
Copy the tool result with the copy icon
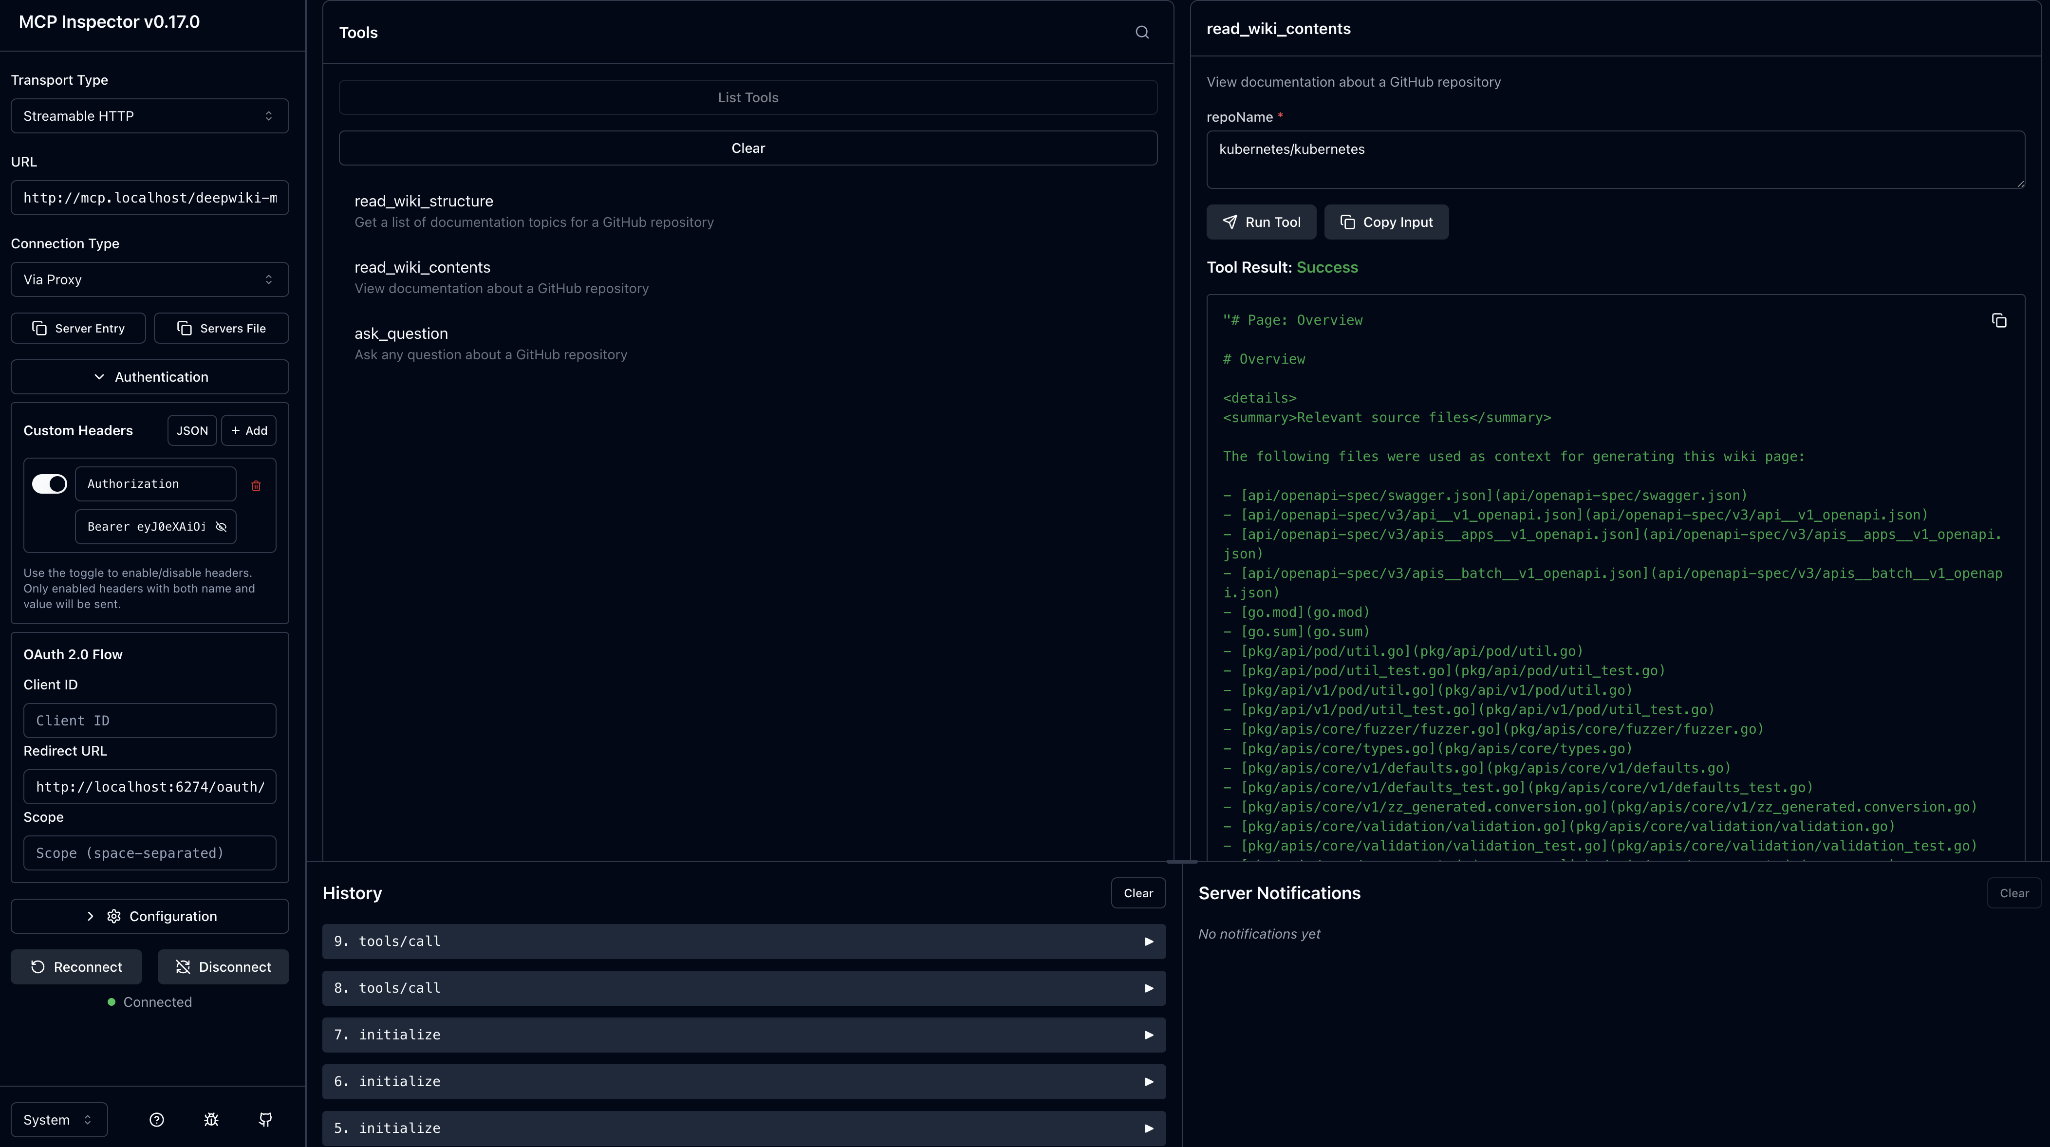pos(1998,320)
